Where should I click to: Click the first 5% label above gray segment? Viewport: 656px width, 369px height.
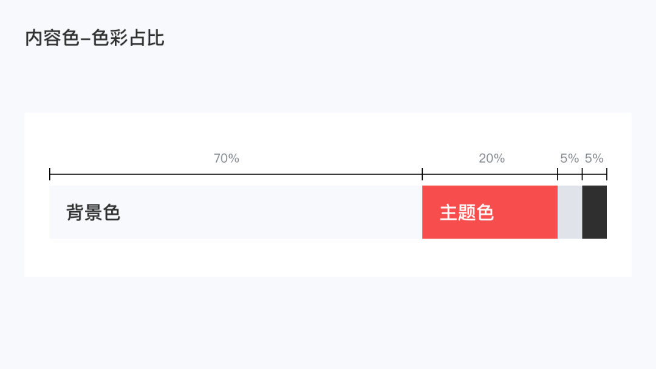coord(569,158)
